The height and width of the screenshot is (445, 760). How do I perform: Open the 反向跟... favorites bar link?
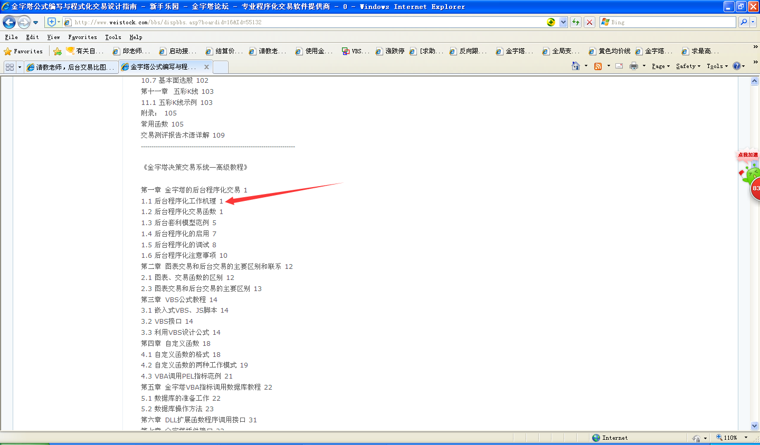point(468,51)
